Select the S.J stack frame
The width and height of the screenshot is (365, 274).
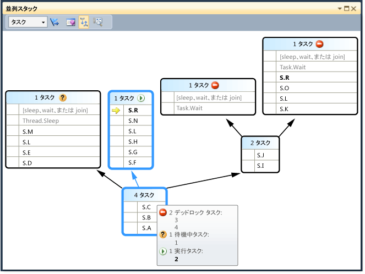pos(260,155)
